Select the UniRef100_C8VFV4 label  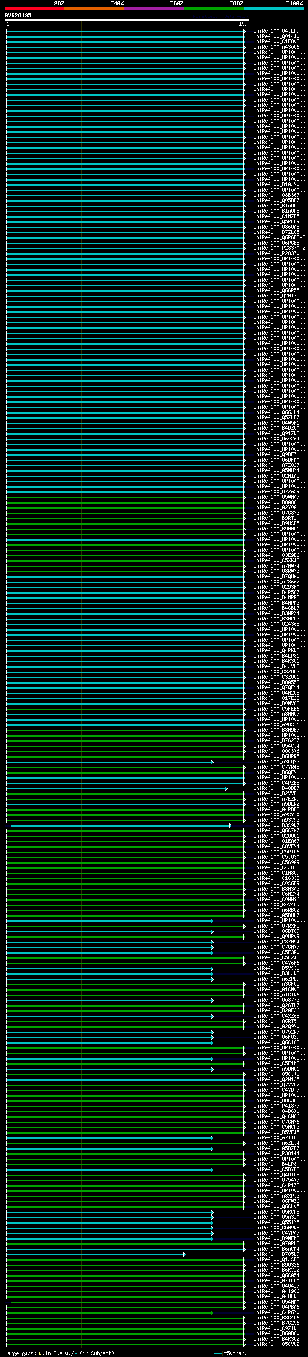click(276, 847)
